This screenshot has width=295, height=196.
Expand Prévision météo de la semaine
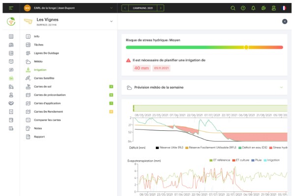coord(281,87)
